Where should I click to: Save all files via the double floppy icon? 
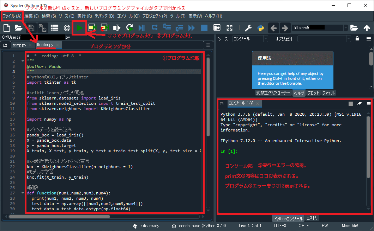point(42,28)
